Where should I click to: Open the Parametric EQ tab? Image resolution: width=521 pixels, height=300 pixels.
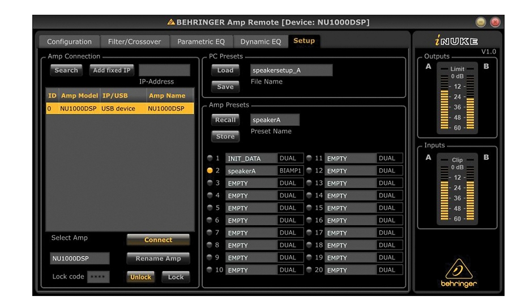click(x=201, y=41)
